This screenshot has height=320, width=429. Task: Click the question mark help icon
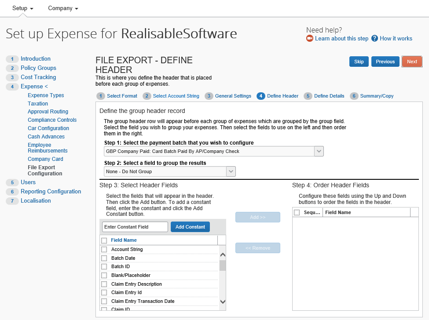374,39
